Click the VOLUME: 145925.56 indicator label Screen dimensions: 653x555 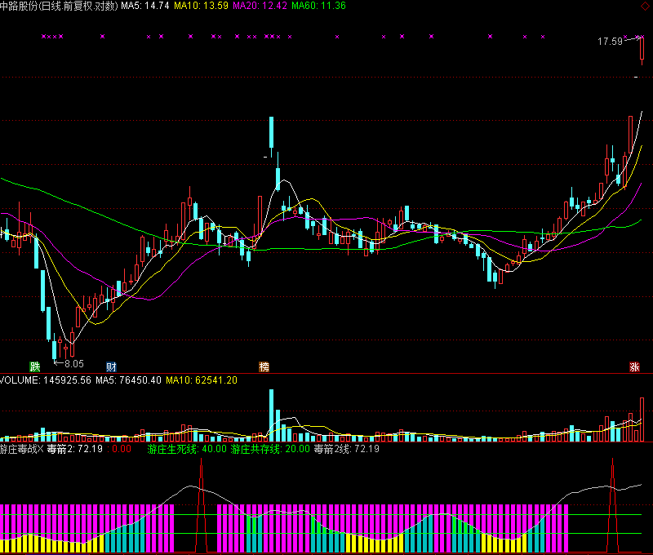pyautogui.click(x=45, y=380)
